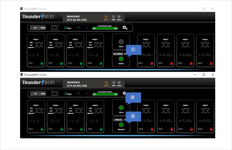Viewport: 232px width, 150px height.
Task: Click TX2 '602 mV approx.' amplitude in .219 window
Action: tap(51, 45)
